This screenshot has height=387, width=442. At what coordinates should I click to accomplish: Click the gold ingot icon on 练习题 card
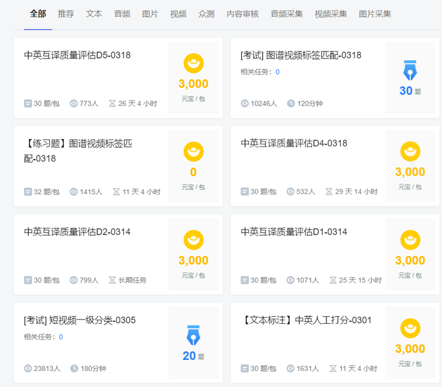[193, 152]
